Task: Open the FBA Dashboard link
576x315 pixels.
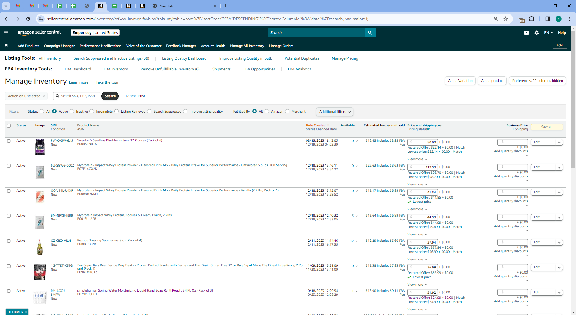Action: click(78, 69)
